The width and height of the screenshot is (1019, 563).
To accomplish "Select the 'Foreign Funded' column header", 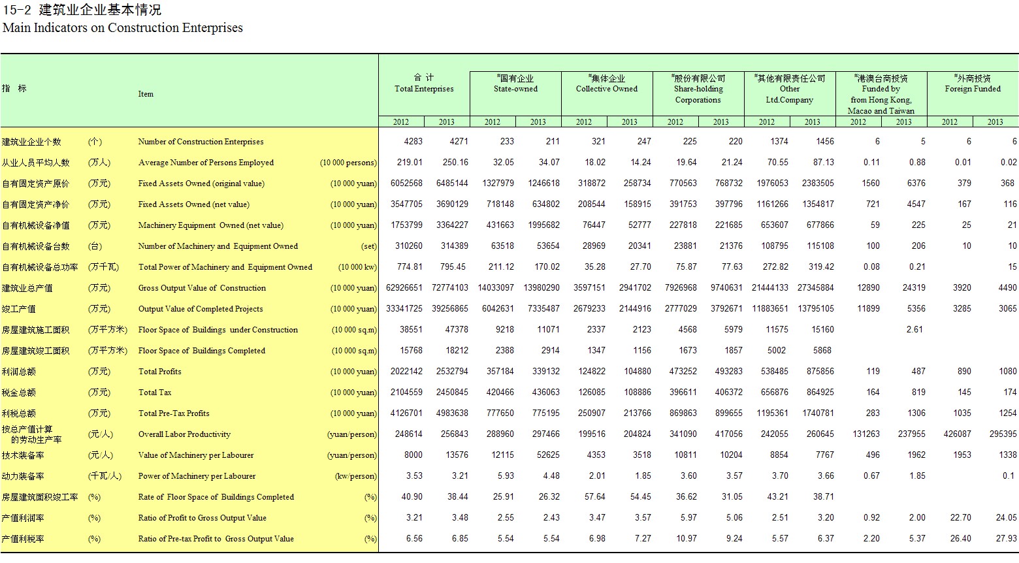I will click(x=973, y=89).
